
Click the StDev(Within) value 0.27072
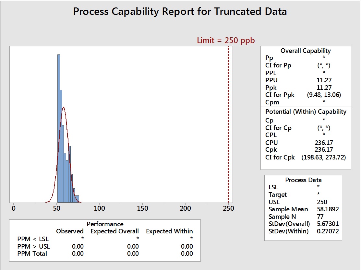point(328,231)
